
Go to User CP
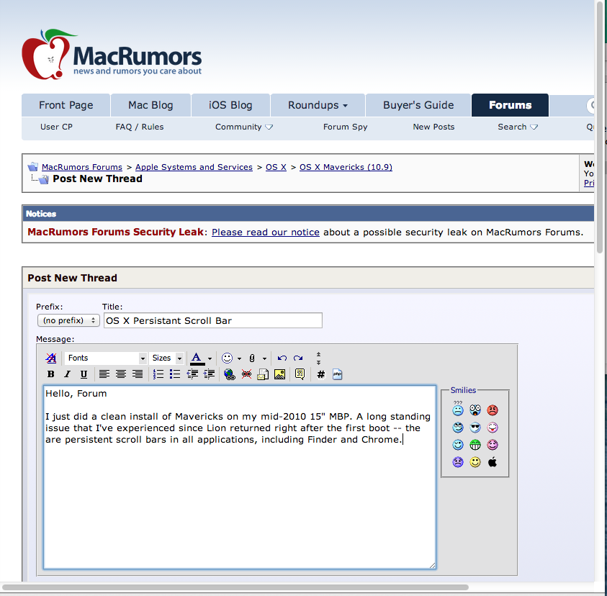(56, 127)
